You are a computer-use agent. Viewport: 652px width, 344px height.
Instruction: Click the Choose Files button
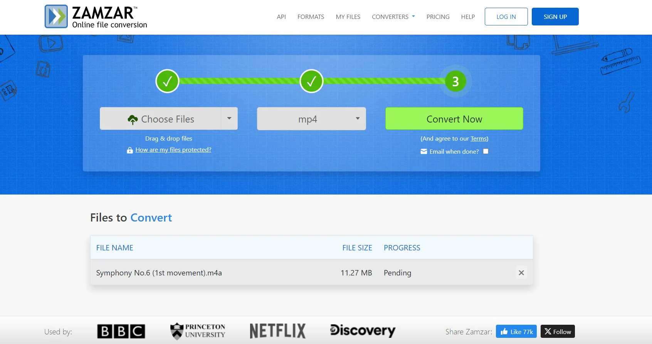(160, 119)
